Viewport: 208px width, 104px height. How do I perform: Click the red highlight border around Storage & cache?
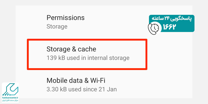tap(87, 40)
